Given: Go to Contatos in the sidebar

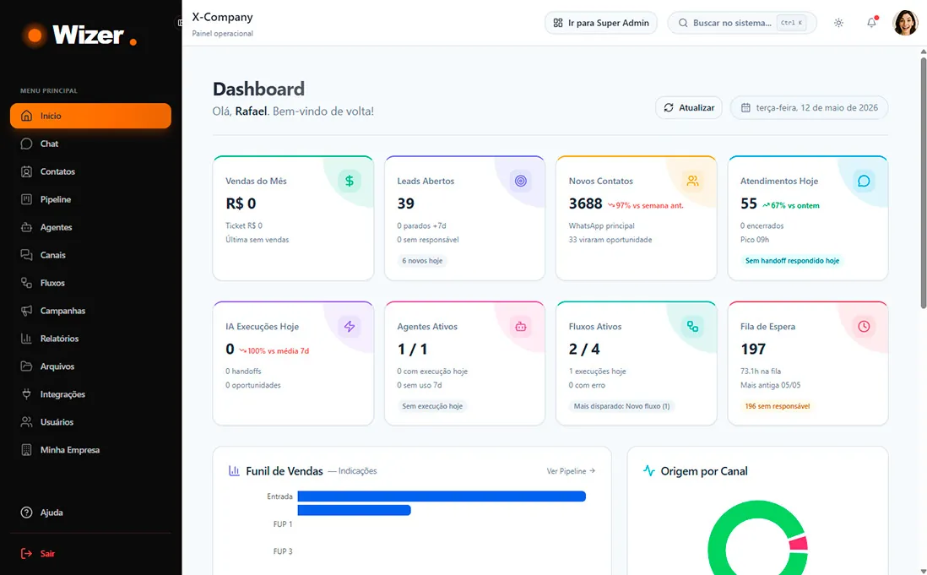Looking at the screenshot, I should [90, 171].
